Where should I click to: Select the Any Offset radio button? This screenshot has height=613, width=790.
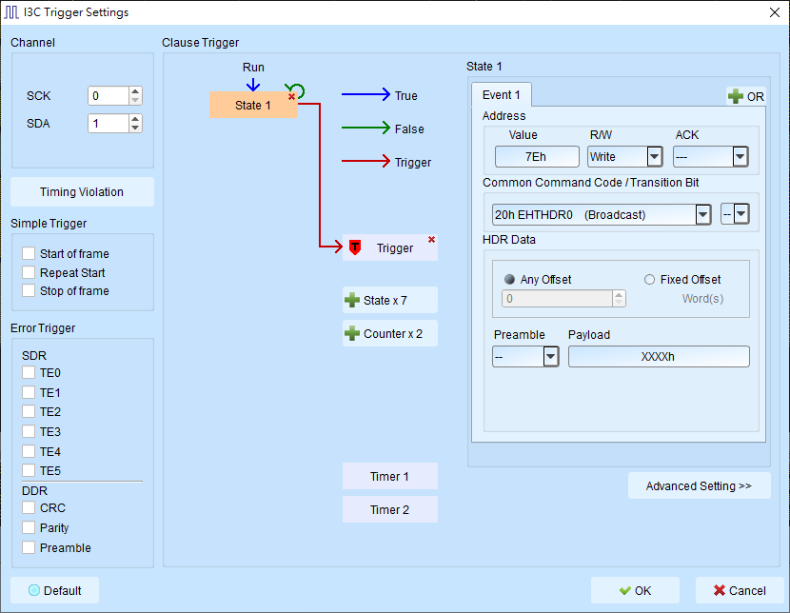point(509,279)
